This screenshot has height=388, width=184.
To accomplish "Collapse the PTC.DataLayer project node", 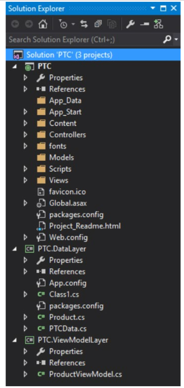I will tap(15, 249).
